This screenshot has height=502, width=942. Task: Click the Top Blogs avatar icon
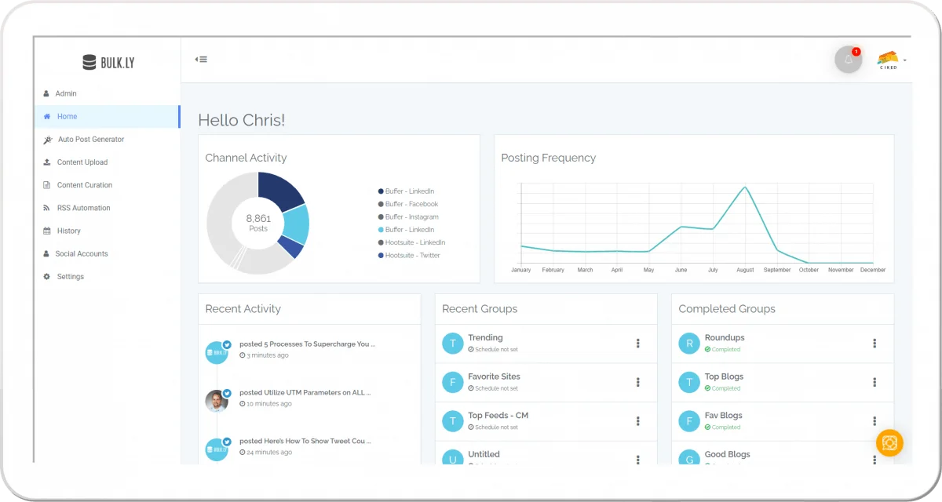(x=688, y=383)
